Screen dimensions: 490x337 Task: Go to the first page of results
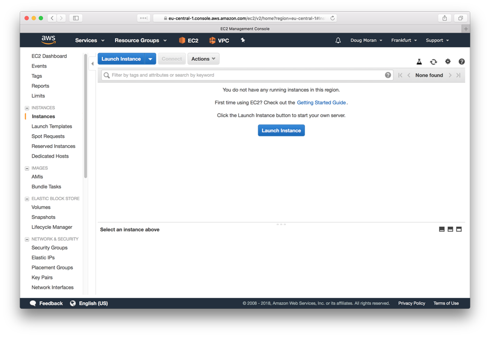click(x=400, y=75)
